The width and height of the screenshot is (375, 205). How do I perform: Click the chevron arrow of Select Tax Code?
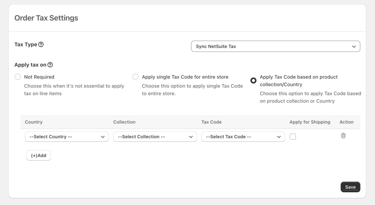point(279,137)
